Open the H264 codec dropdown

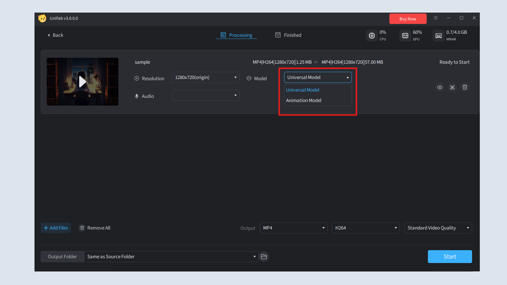pyautogui.click(x=366, y=228)
